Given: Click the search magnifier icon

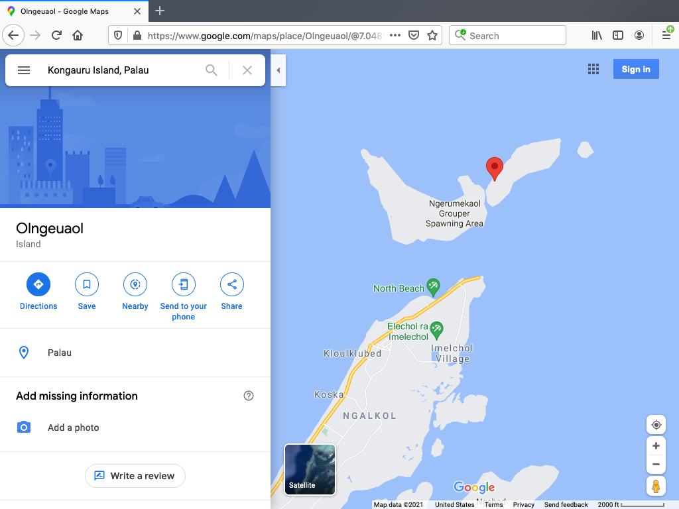Looking at the screenshot, I should point(212,70).
